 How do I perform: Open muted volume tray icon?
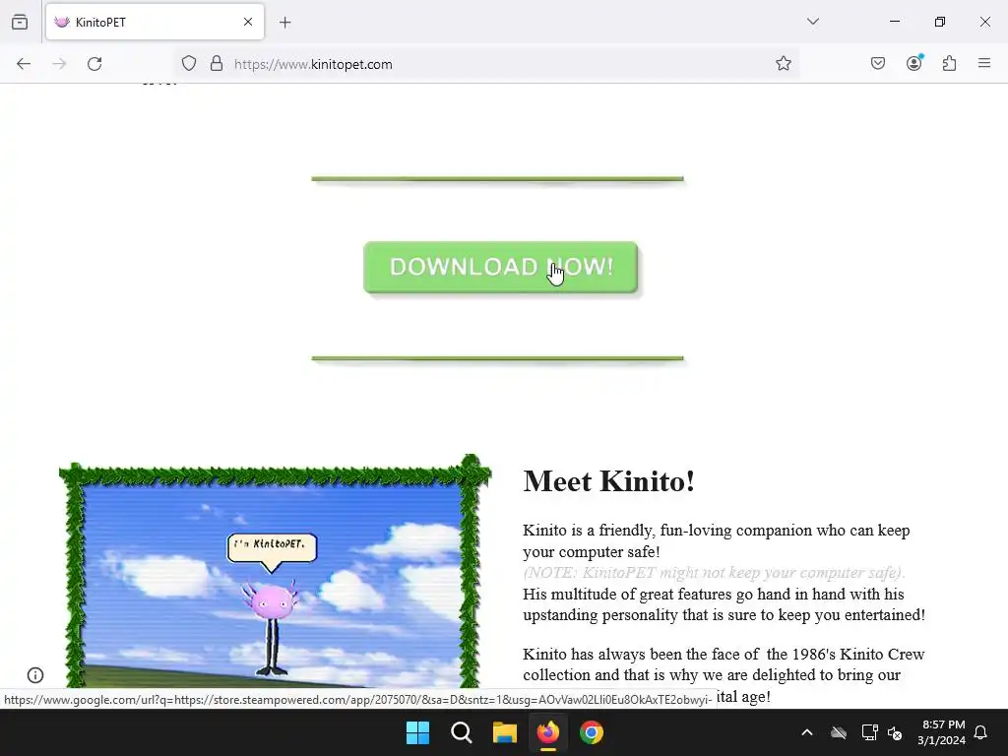click(894, 732)
